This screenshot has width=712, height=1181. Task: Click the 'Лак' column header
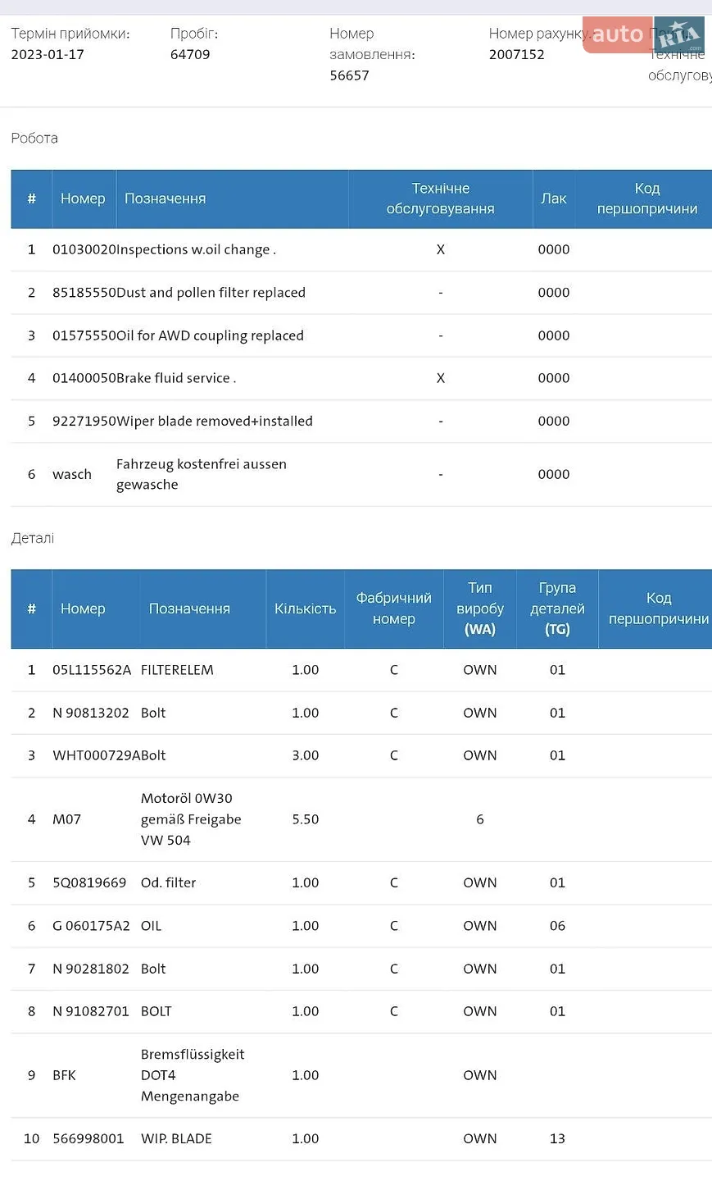click(554, 198)
